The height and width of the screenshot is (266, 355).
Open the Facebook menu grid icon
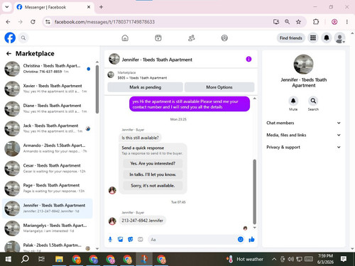[x=313, y=38]
